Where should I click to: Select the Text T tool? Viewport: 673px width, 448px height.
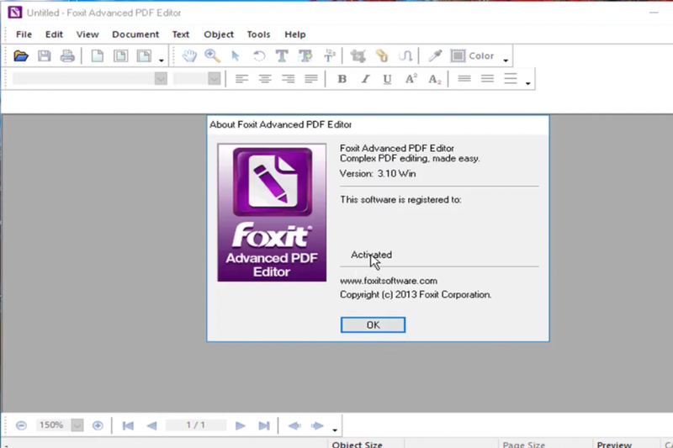pyautogui.click(x=282, y=55)
